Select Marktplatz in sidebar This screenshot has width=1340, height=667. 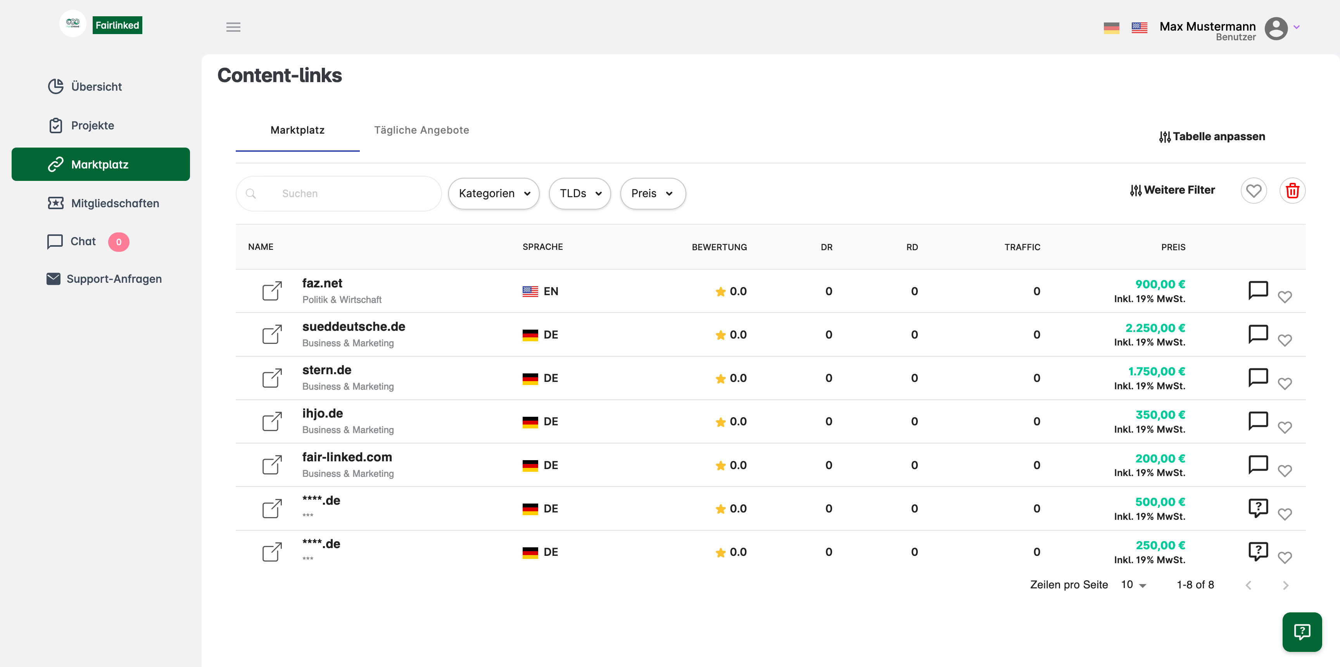[100, 164]
